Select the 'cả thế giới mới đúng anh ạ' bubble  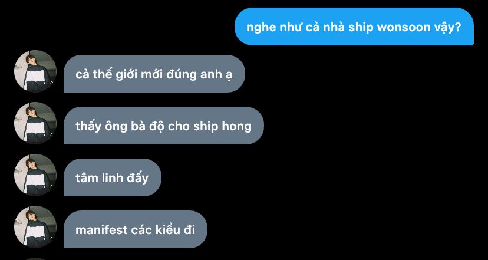tap(154, 74)
